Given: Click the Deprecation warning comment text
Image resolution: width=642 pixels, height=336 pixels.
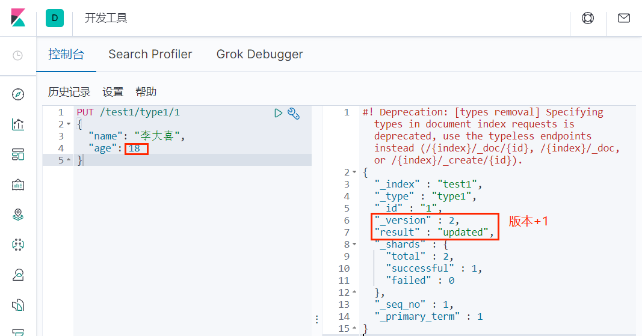Looking at the screenshot, I should (x=492, y=136).
